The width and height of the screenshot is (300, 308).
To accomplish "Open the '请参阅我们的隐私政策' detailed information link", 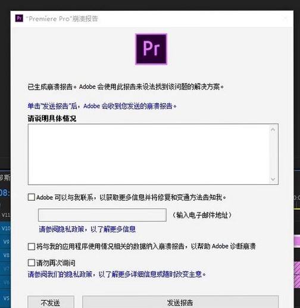I will [x=117, y=274].
